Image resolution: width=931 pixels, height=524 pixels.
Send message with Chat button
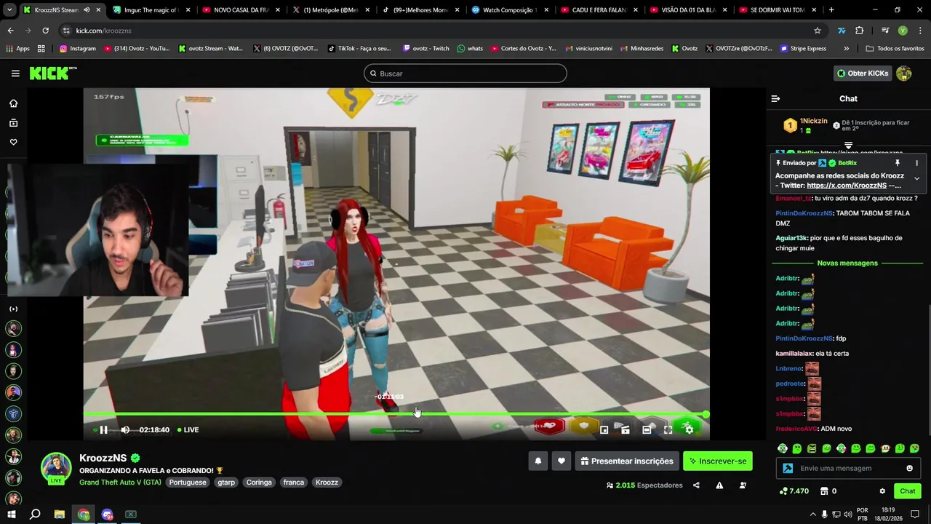click(908, 491)
